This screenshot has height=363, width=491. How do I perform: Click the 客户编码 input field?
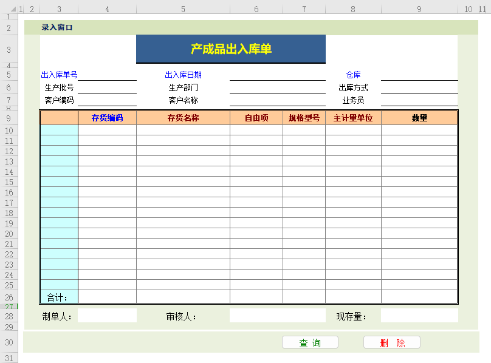107,100
